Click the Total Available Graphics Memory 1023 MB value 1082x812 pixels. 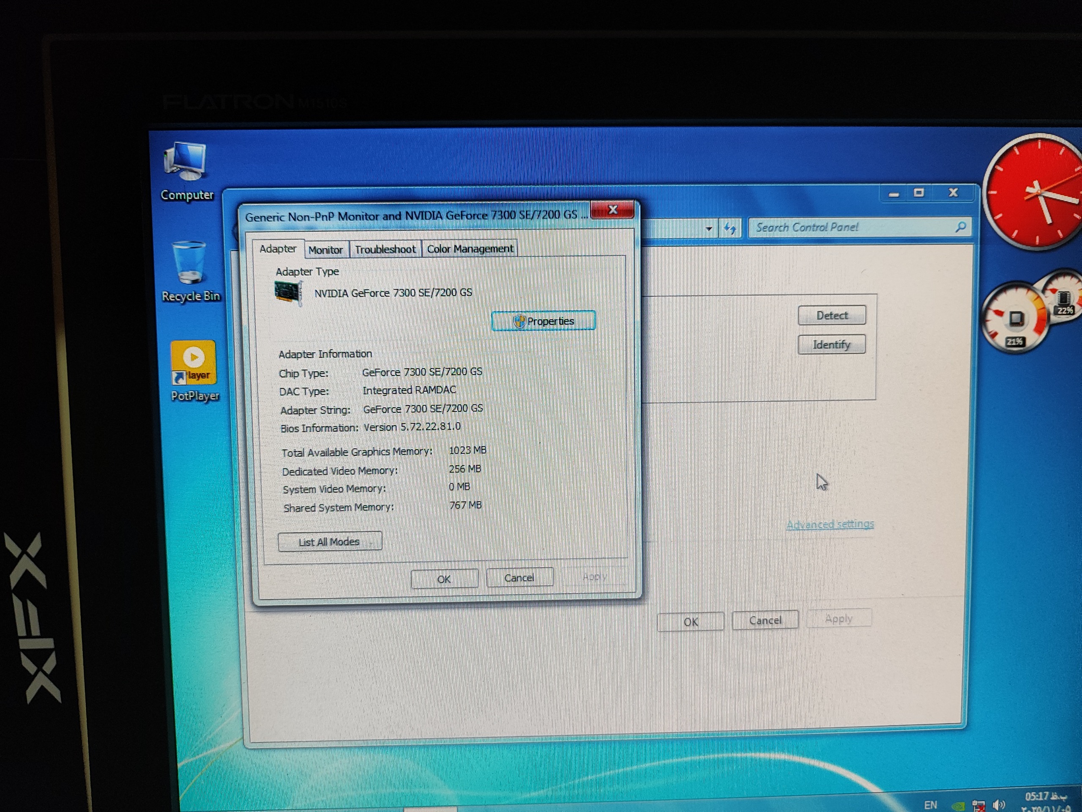(467, 450)
